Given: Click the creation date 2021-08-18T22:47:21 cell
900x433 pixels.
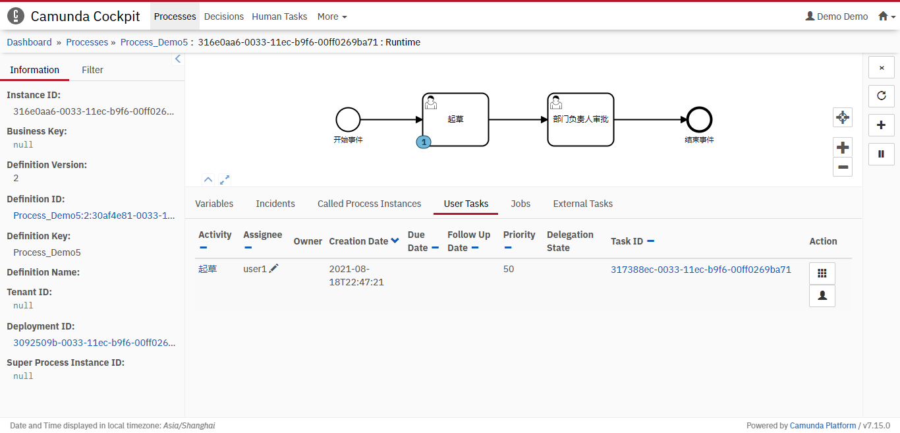Looking at the screenshot, I should click(x=356, y=275).
